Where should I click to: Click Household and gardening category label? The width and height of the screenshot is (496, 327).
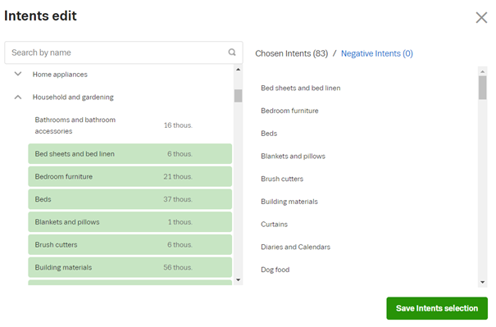coord(73,97)
